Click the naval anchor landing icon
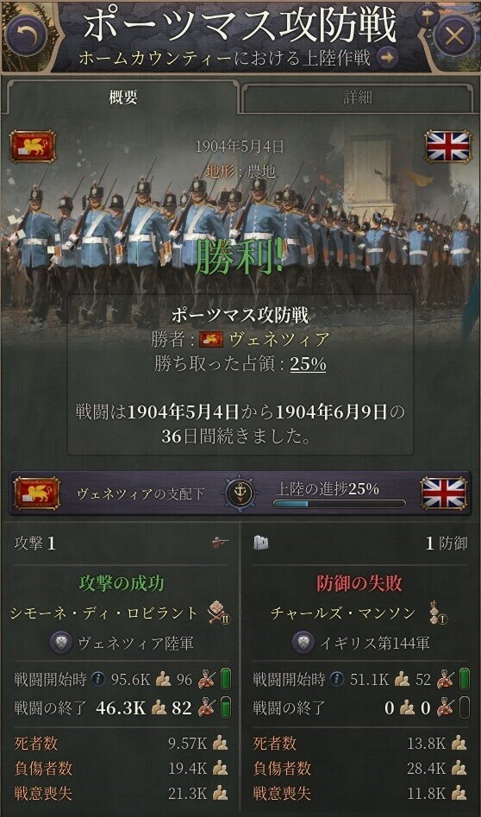The width and height of the screenshot is (481, 817). 240,493
